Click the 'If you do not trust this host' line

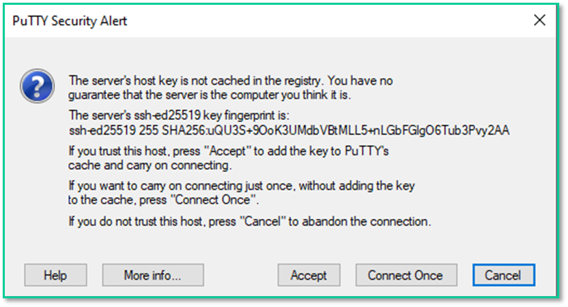coord(249,221)
